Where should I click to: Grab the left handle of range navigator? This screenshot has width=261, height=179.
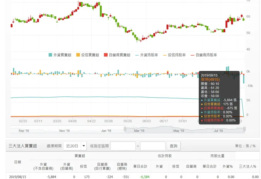click(125, 129)
